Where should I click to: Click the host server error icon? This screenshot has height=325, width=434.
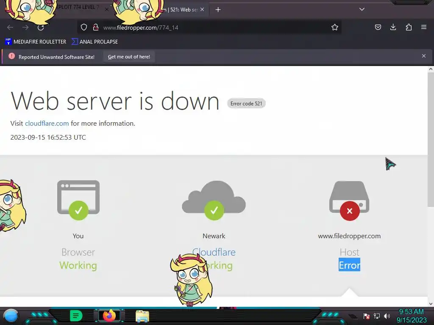[349, 201]
